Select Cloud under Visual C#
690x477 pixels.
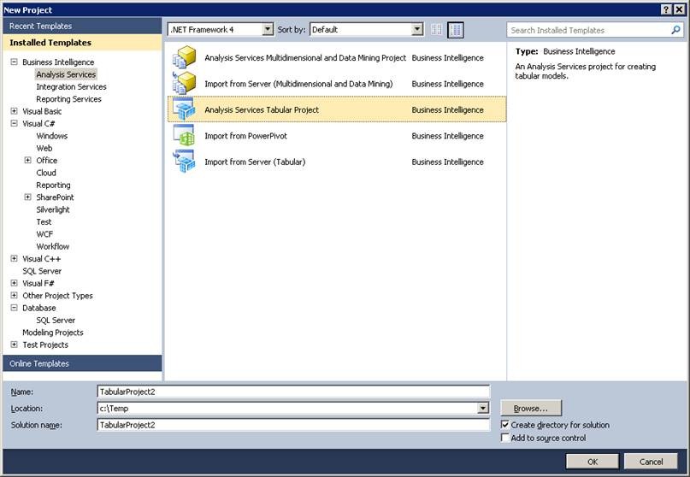46,173
